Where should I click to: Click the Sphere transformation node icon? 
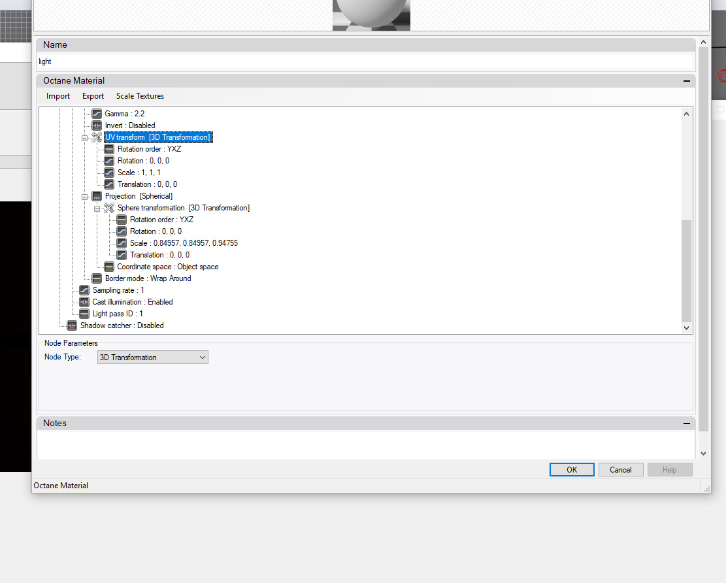click(x=109, y=208)
